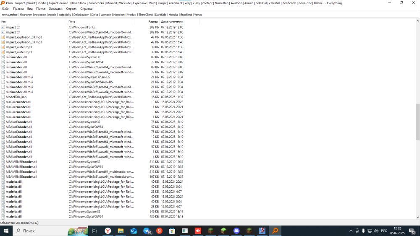Click the size value 436 КБ
The height and width of the screenshot is (236, 420).
point(154,216)
